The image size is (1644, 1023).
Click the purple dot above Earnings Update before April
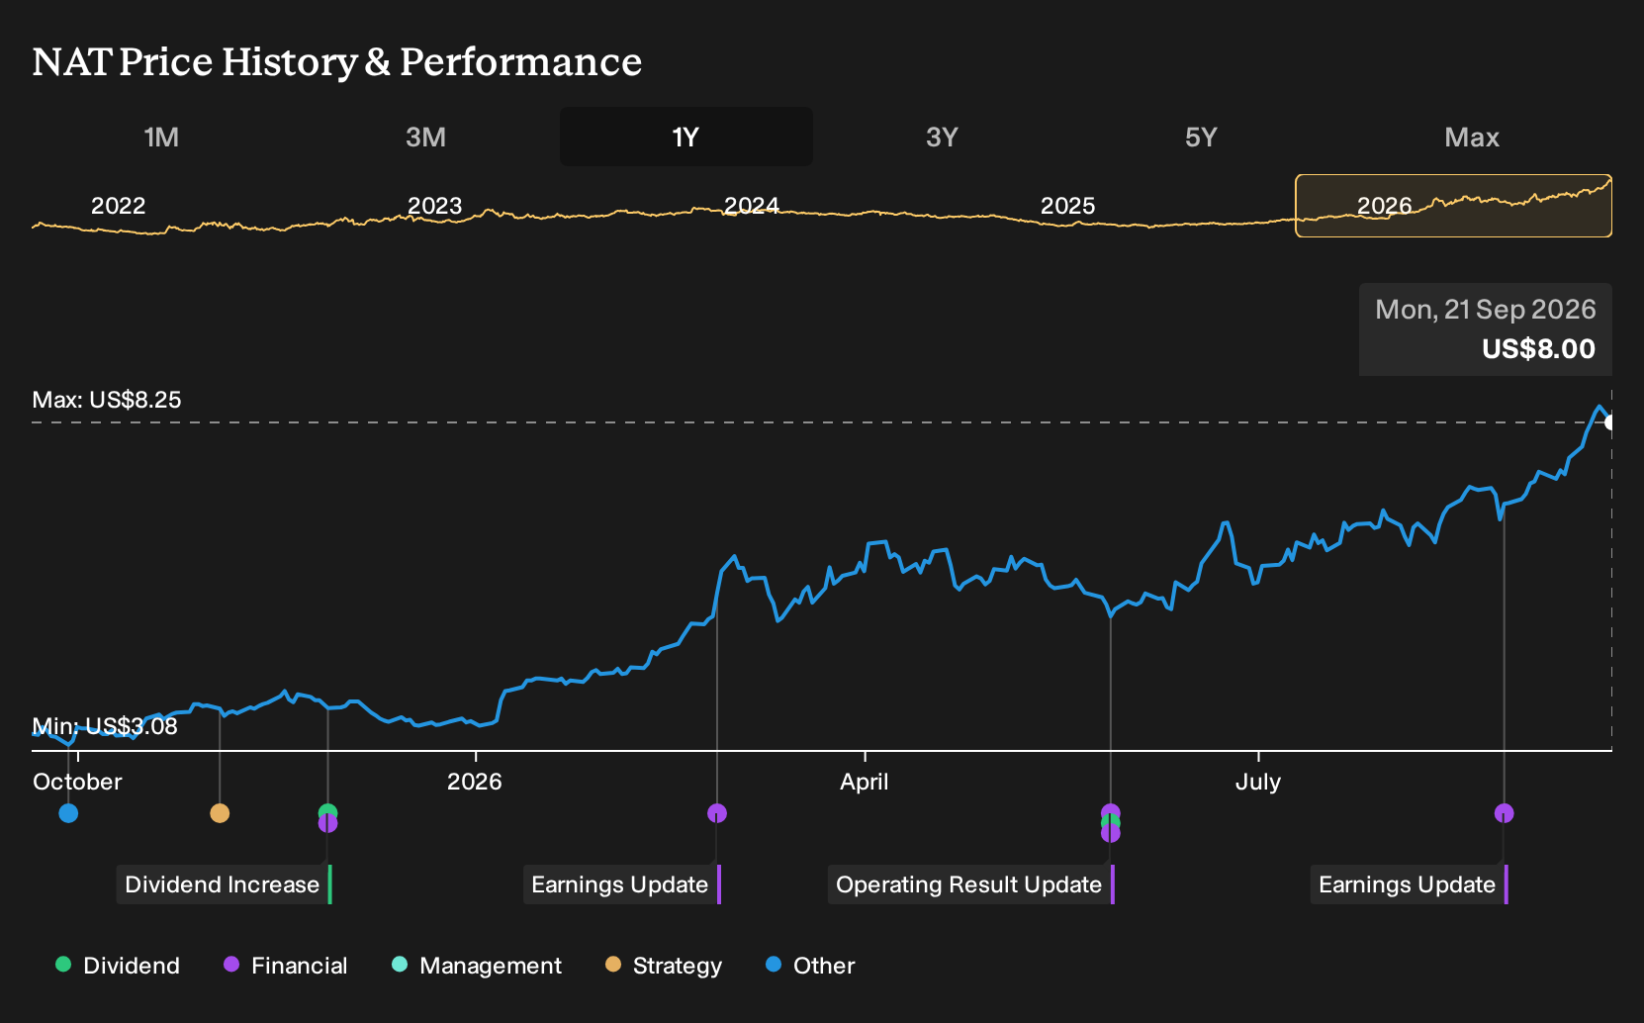pyautogui.click(x=717, y=813)
